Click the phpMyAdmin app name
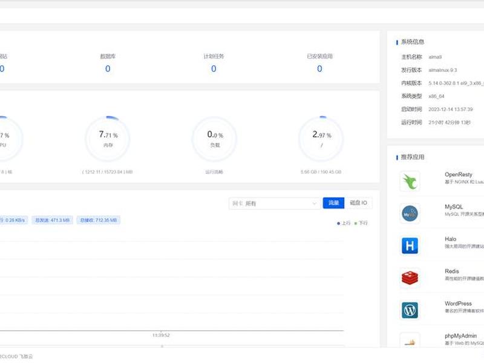 (x=460, y=336)
